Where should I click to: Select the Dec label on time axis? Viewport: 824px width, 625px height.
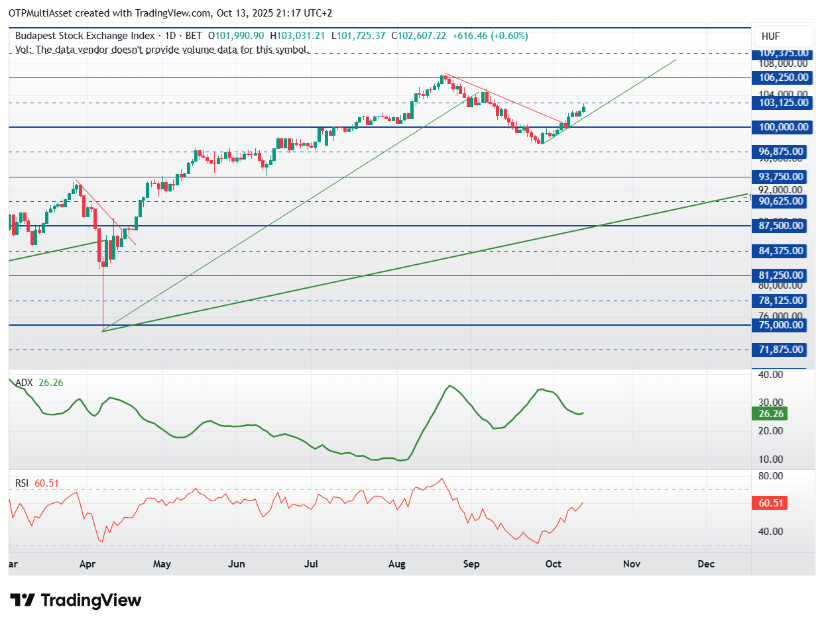click(x=706, y=564)
